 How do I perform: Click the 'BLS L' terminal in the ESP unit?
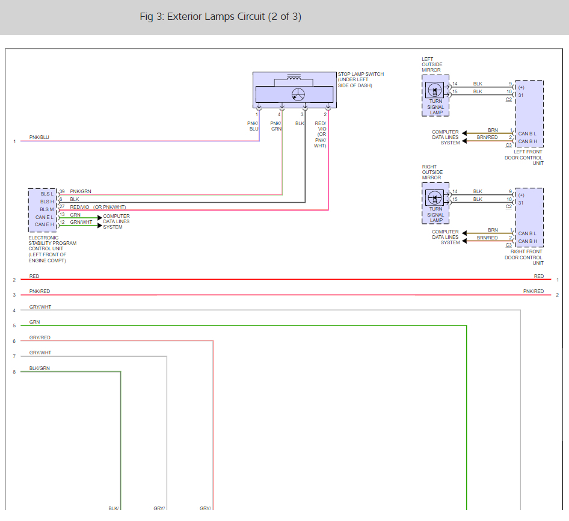point(47,194)
